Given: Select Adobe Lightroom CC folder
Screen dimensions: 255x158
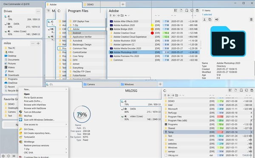Looking at the screenshot, I should pyautogui.click(x=154, y=44).
